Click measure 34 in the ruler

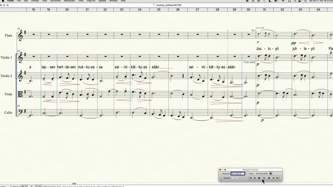(318, 10)
